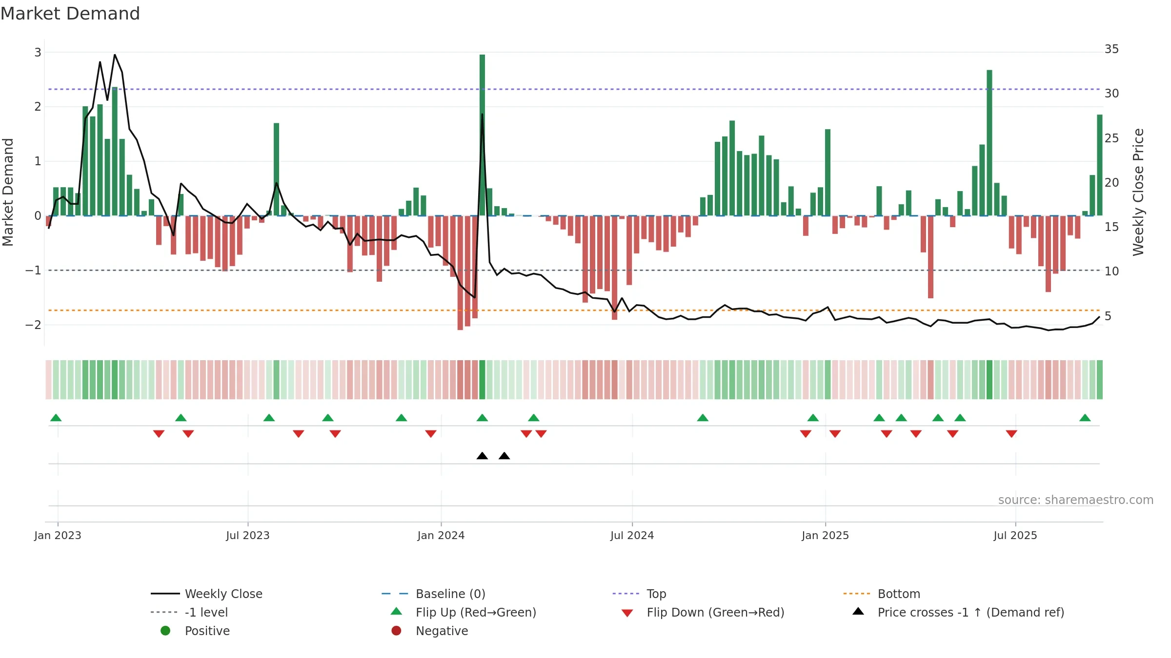Click the vertical Market Demand axis label
The height and width of the screenshot is (658, 1171).
[8, 192]
